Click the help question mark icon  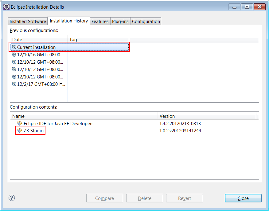(x=12, y=198)
